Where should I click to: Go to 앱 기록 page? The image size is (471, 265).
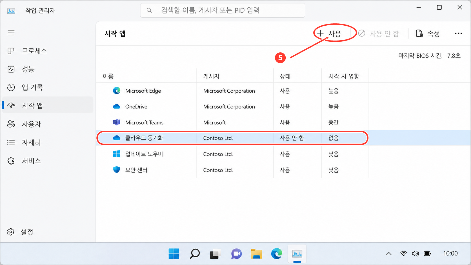click(47, 87)
